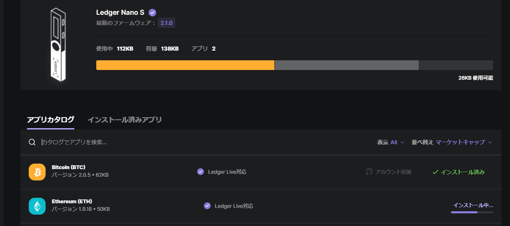Image resolution: width=510 pixels, height=226 pixels.
Task: Click the teal Ethereum app icon
Action: click(37, 206)
